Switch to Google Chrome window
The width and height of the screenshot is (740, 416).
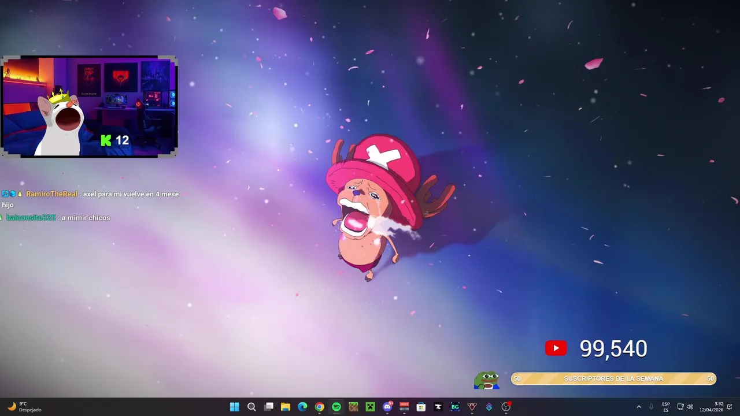point(319,407)
